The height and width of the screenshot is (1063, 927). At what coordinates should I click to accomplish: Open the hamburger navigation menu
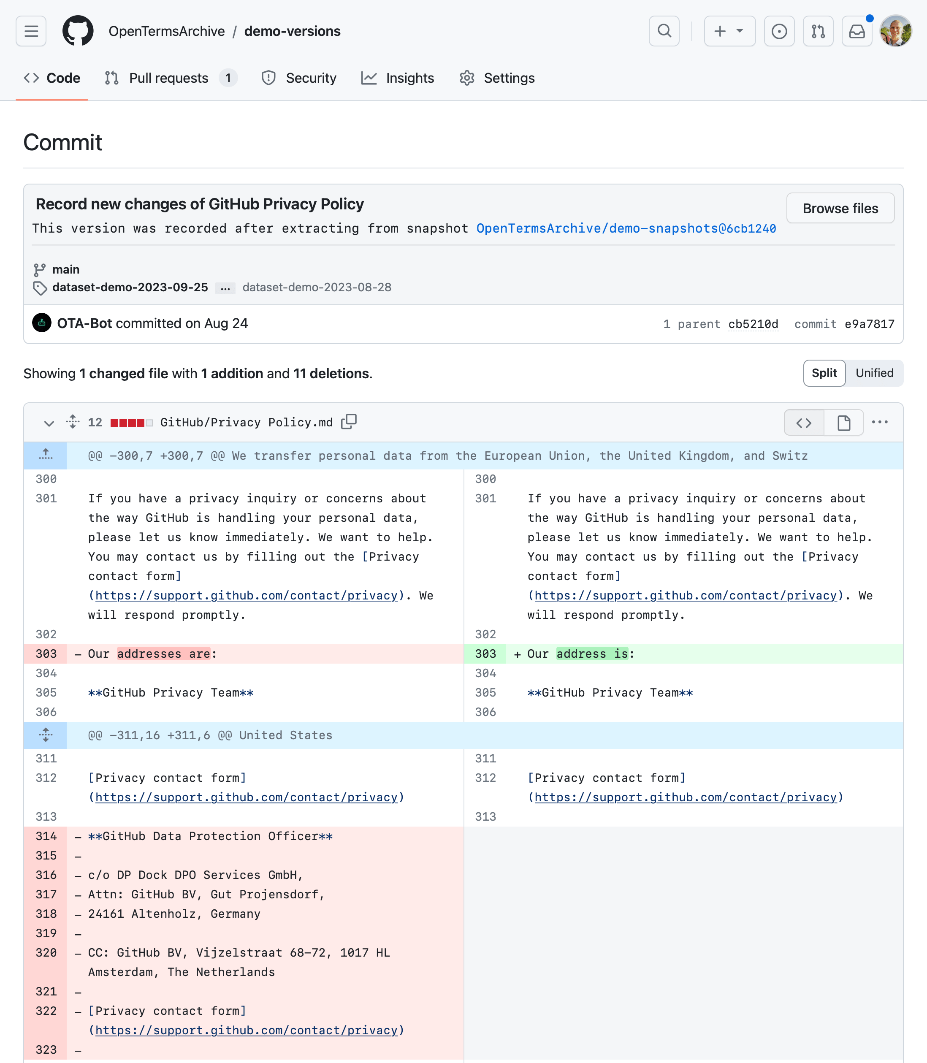(x=30, y=31)
